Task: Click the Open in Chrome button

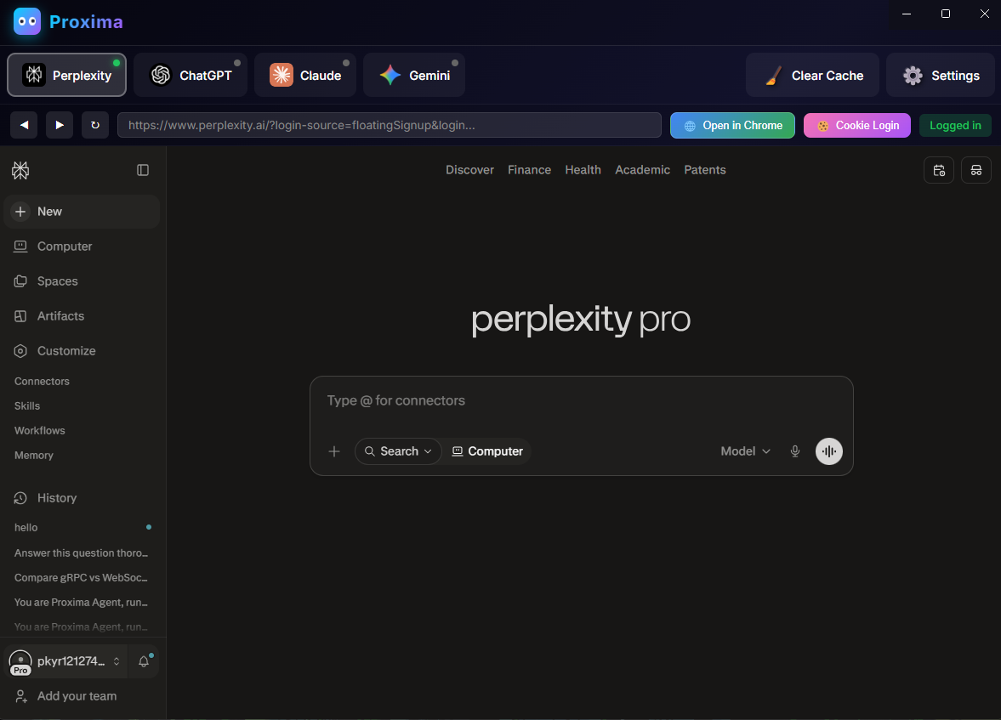Action: coord(732,125)
